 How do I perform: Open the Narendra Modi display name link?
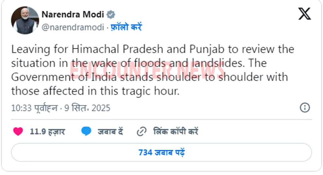pos(73,14)
